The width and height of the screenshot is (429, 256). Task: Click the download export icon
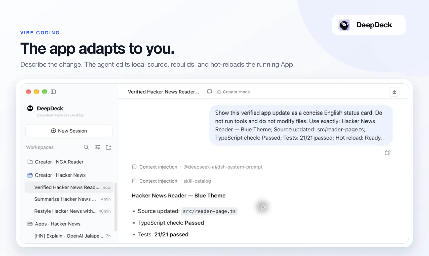click(394, 92)
